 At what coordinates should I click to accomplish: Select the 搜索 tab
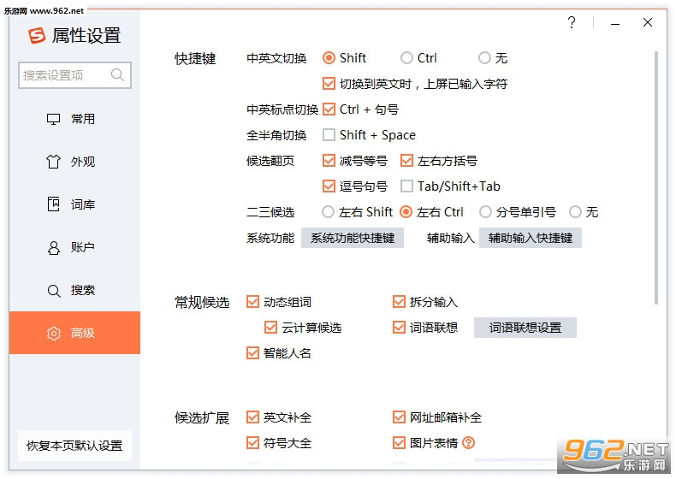pyautogui.click(x=74, y=290)
